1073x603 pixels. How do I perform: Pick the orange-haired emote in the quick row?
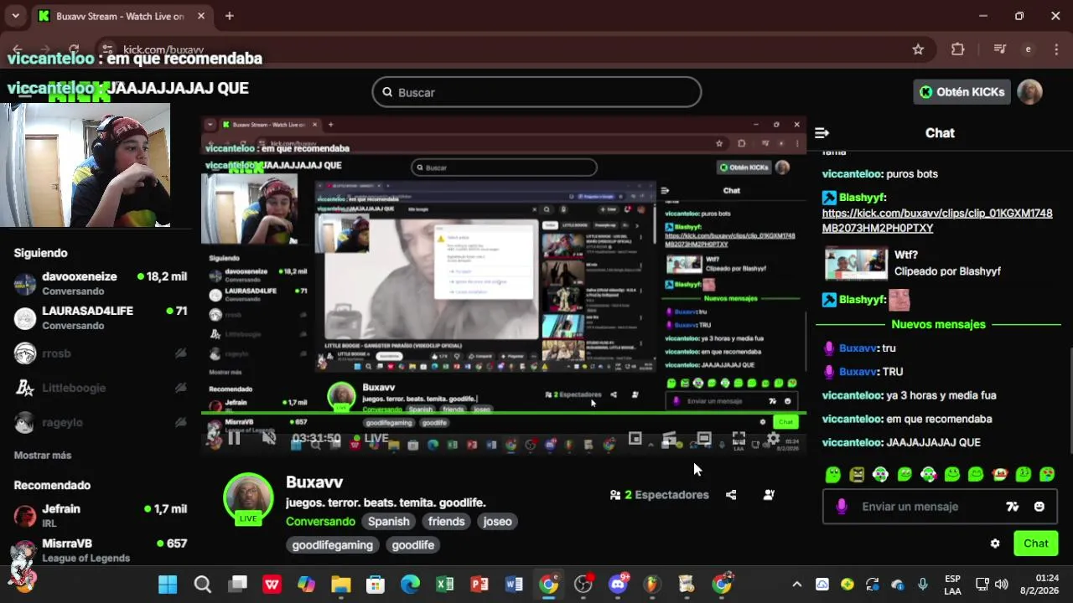(1000, 475)
